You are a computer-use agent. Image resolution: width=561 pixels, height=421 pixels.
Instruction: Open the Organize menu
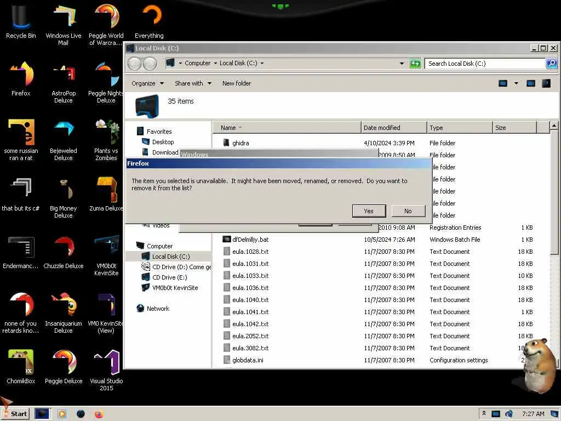point(147,83)
